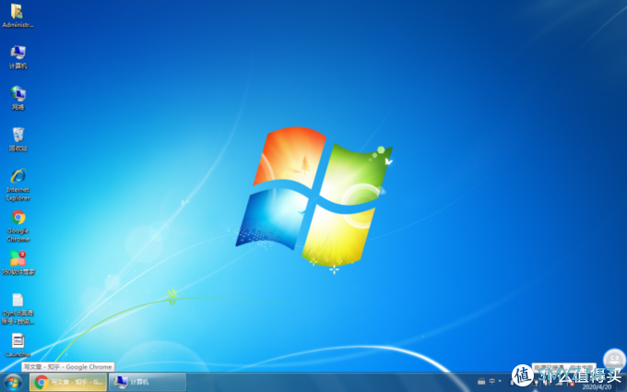This screenshot has height=392, width=627.
Task: Open the input method options arrow
Action: click(x=500, y=381)
